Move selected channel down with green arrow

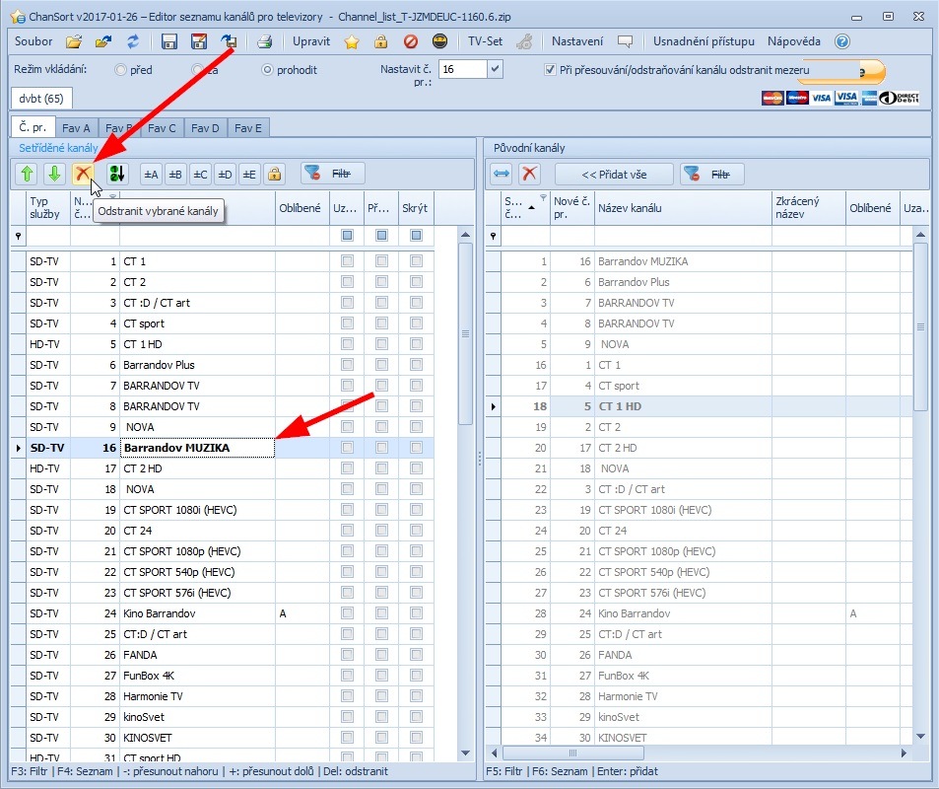(54, 174)
